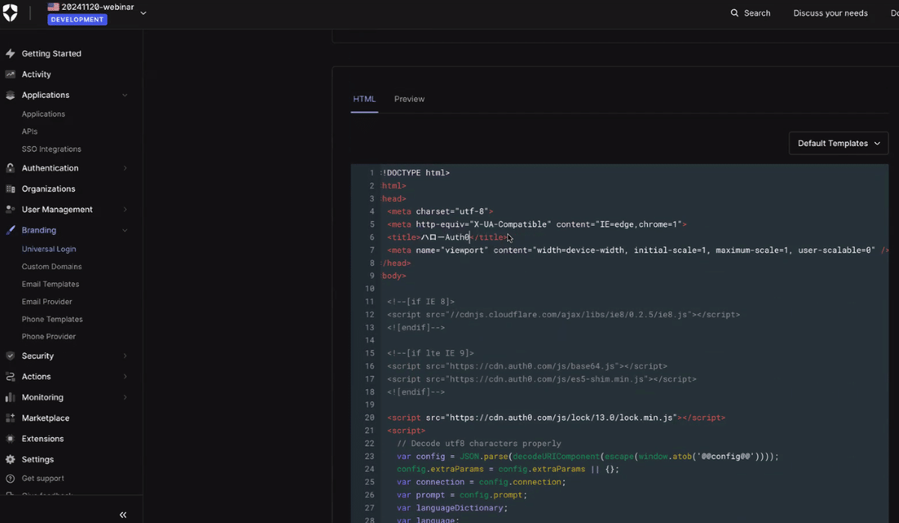This screenshot has height=523, width=899.
Task: Open Email Provider page
Action: pos(47,302)
